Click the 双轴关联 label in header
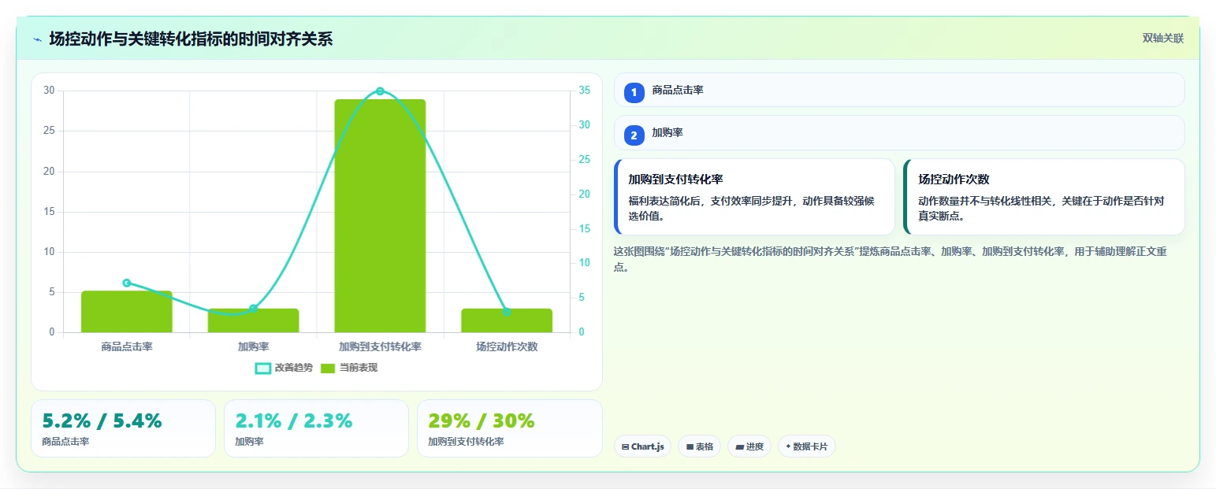The height and width of the screenshot is (489, 1216). click(x=1163, y=39)
